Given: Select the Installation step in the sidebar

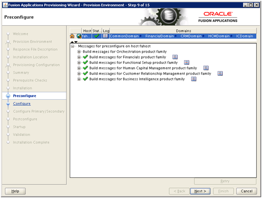Looking at the screenshot, I should (x=23, y=88).
